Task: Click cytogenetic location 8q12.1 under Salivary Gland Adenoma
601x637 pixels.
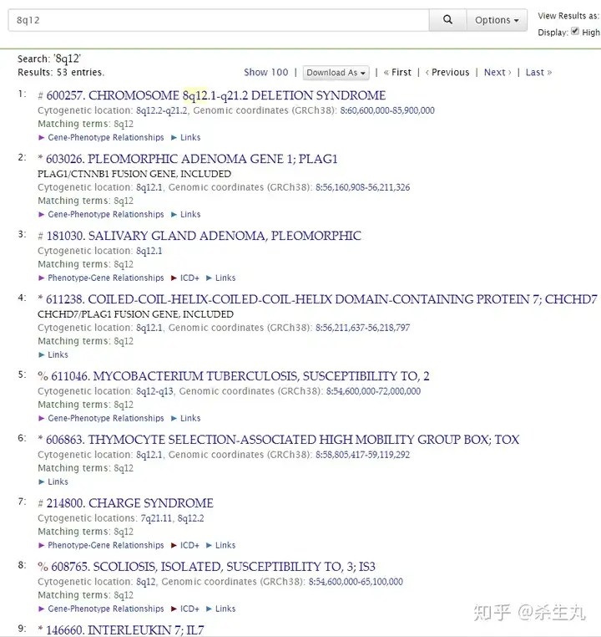Action: click(x=149, y=251)
